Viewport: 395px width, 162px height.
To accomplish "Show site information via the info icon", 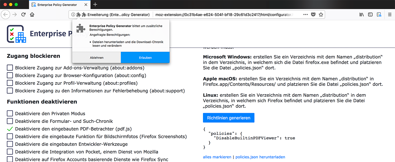I will [73, 14].
